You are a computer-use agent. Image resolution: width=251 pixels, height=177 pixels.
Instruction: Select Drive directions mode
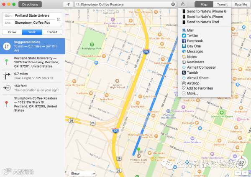(x=12, y=32)
